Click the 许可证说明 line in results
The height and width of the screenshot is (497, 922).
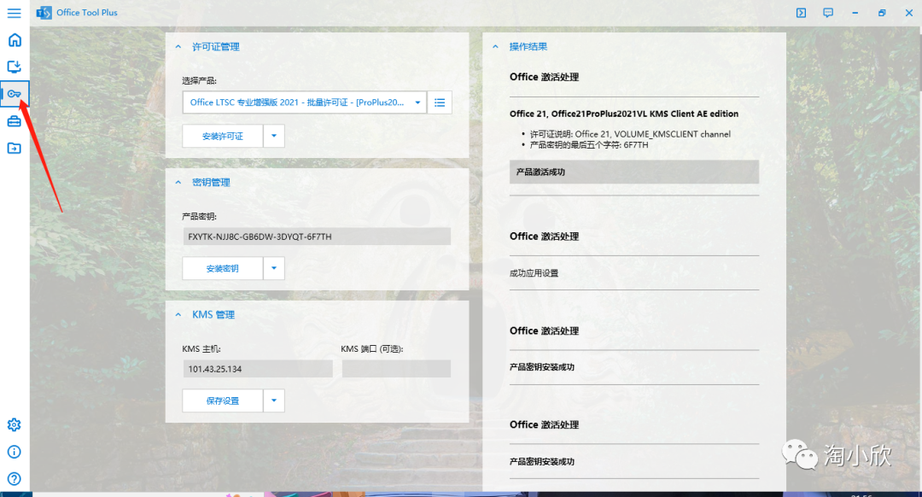tap(630, 134)
